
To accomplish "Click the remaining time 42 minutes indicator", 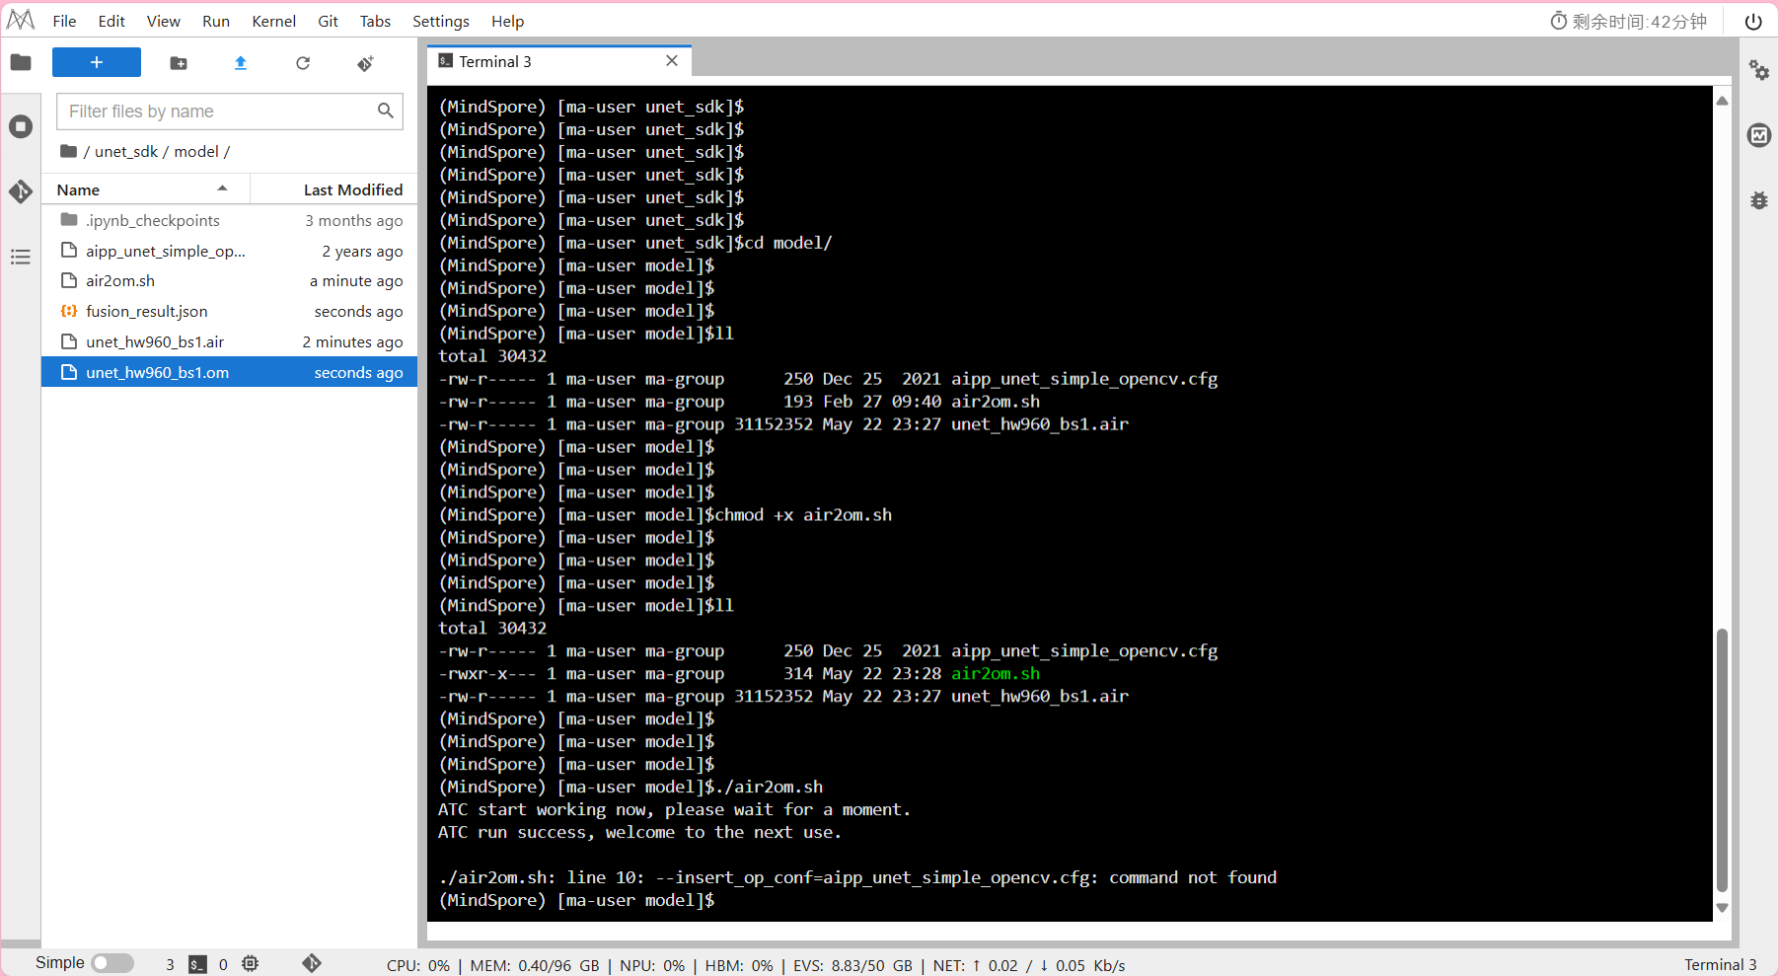I will [1628, 22].
